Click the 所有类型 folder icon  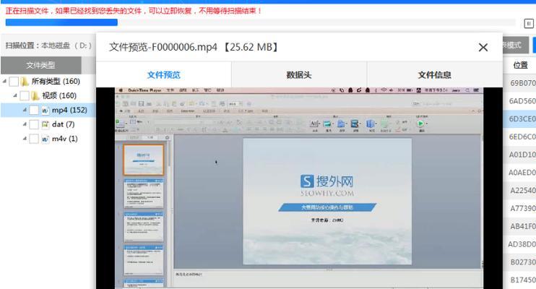(25, 82)
